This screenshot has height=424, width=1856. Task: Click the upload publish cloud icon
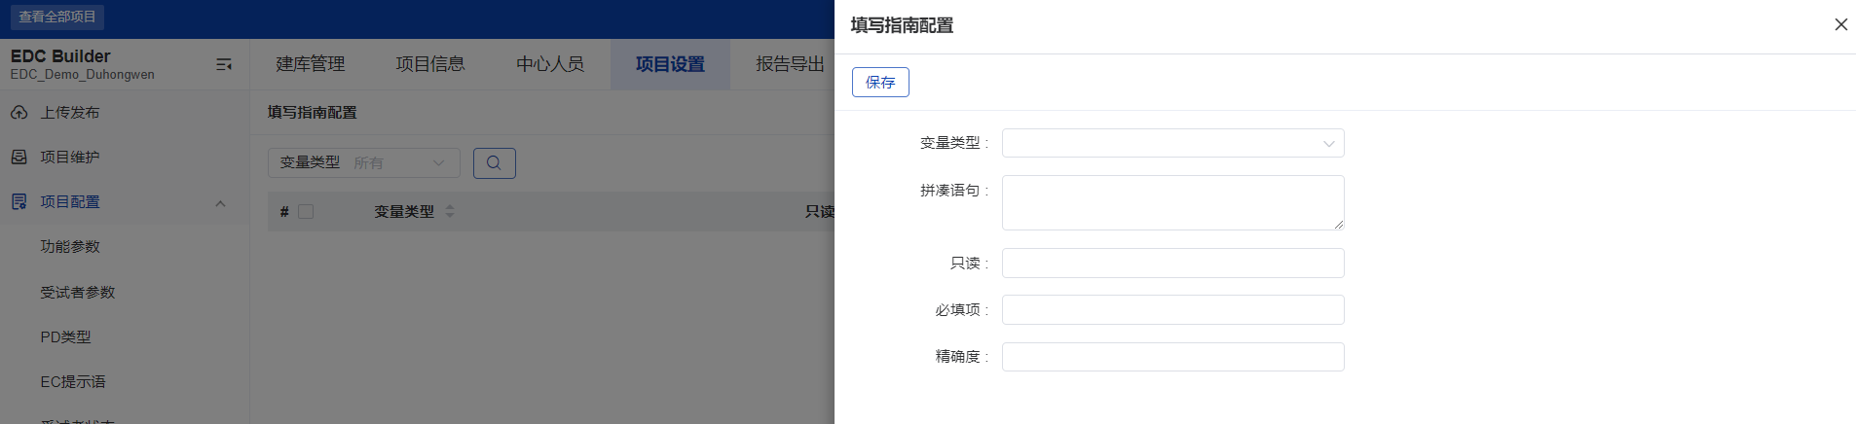coord(19,113)
